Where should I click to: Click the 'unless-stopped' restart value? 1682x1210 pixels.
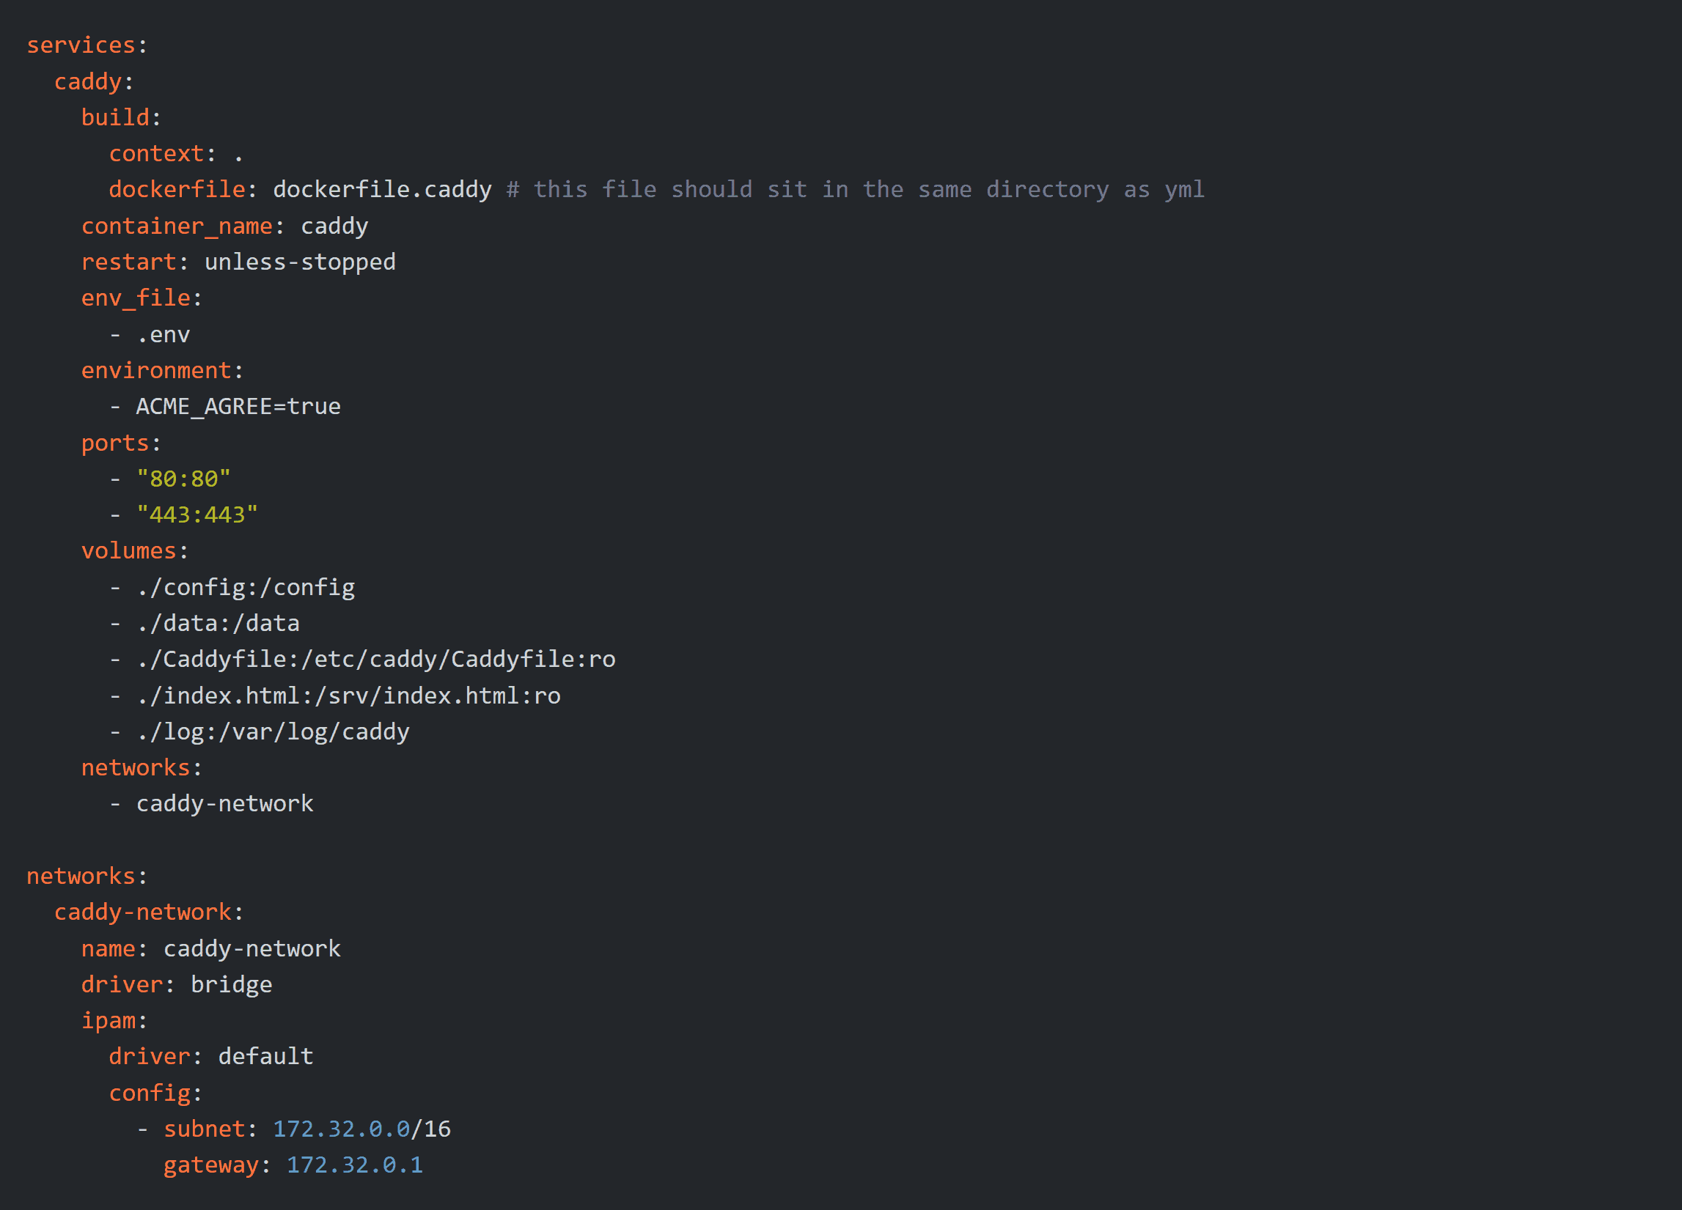pos(300,262)
